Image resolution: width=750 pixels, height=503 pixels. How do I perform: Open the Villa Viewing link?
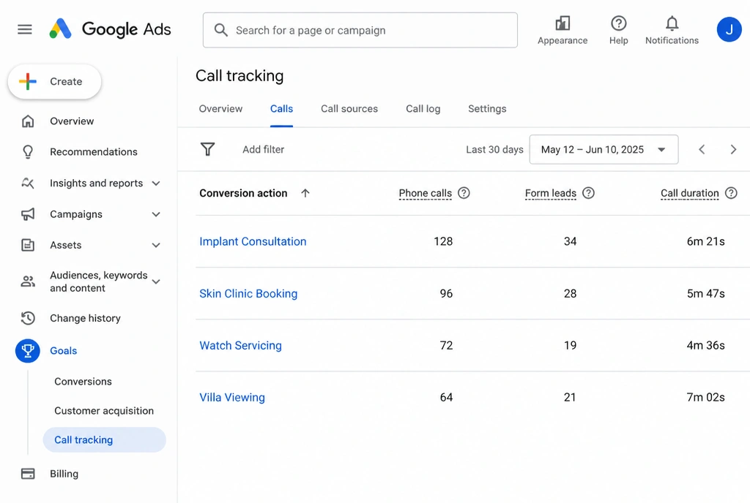pyautogui.click(x=232, y=398)
